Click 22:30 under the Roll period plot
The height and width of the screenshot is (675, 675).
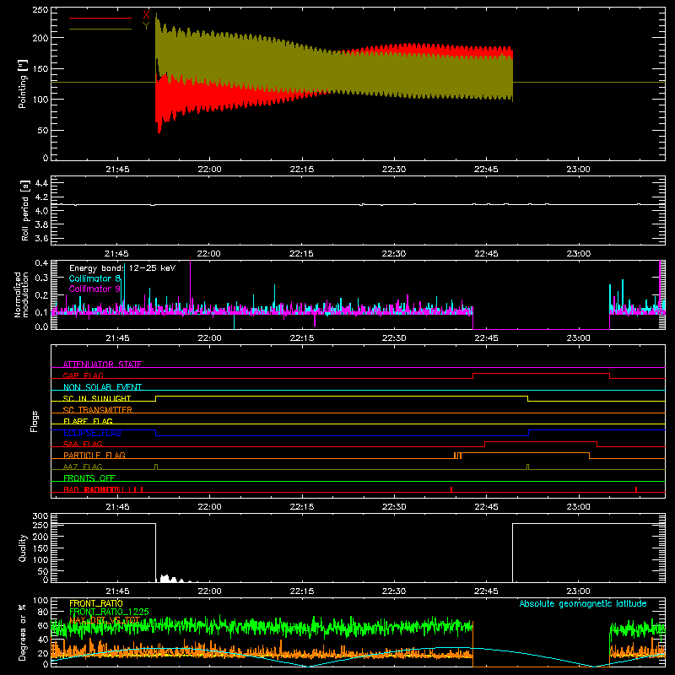click(394, 254)
